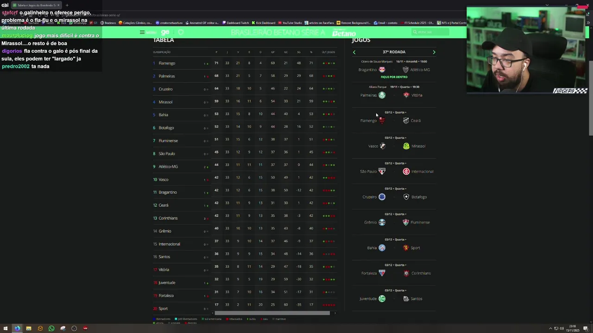The width and height of the screenshot is (593, 333).
Task: Click the Grêmio crest in Jogos list
Action: point(382,222)
